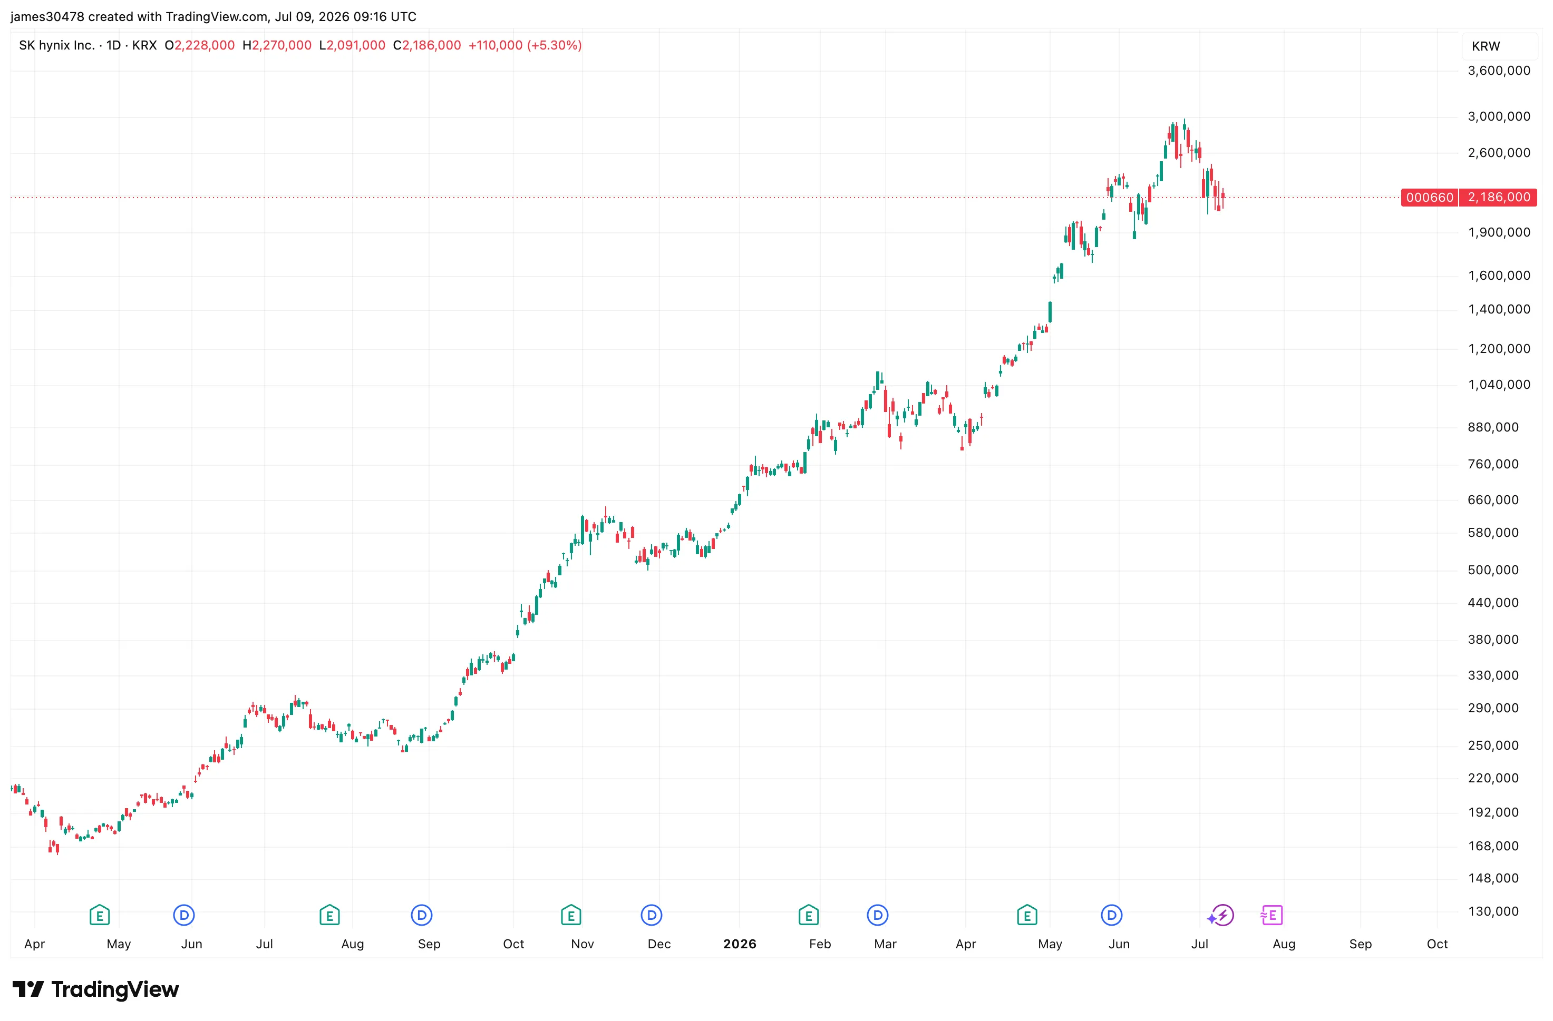
Task: Click the Mar label on time axis
Action: click(x=885, y=944)
